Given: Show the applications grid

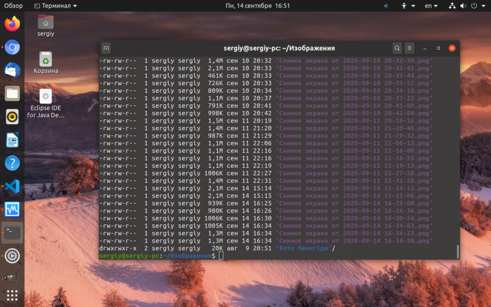Looking at the screenshot, I should 12,295.
